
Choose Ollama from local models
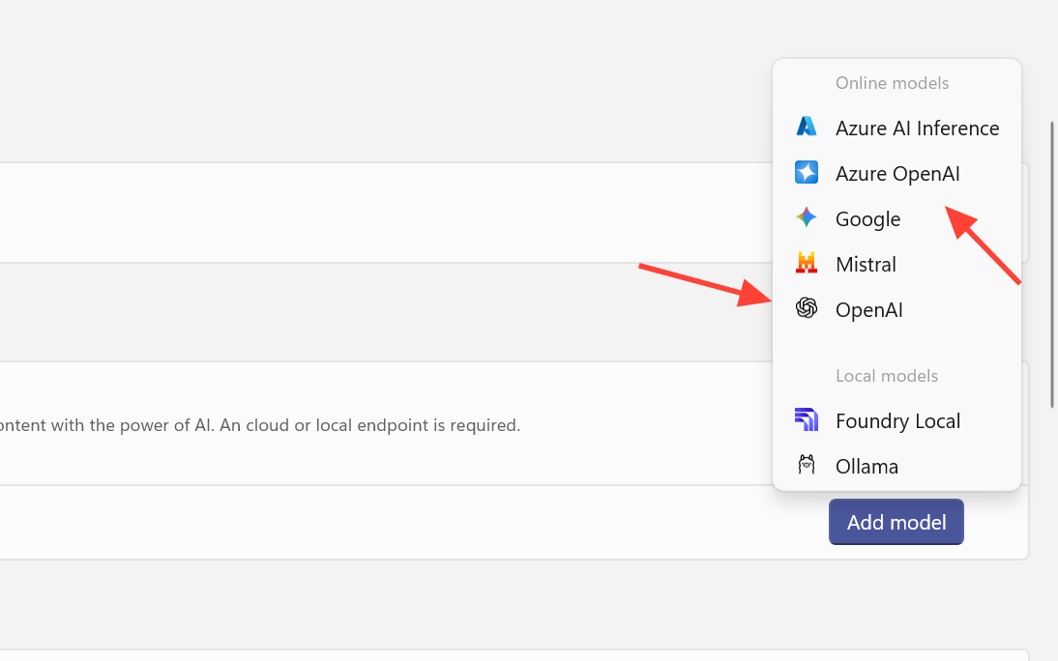[x=896, y=466]
